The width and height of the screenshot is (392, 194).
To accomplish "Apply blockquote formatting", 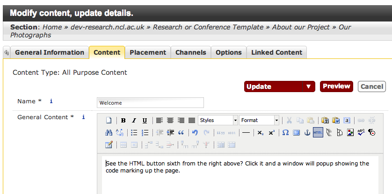I will coord(181,133).
